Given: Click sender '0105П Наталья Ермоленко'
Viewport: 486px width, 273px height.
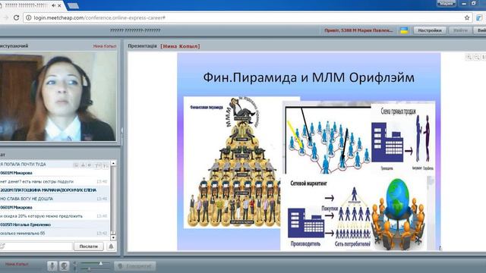Looking at the screenshot, I should (x=25, y=224).
